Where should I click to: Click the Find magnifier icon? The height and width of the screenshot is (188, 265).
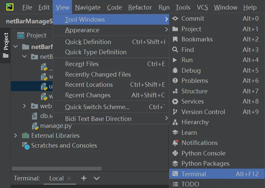point(175,50)
